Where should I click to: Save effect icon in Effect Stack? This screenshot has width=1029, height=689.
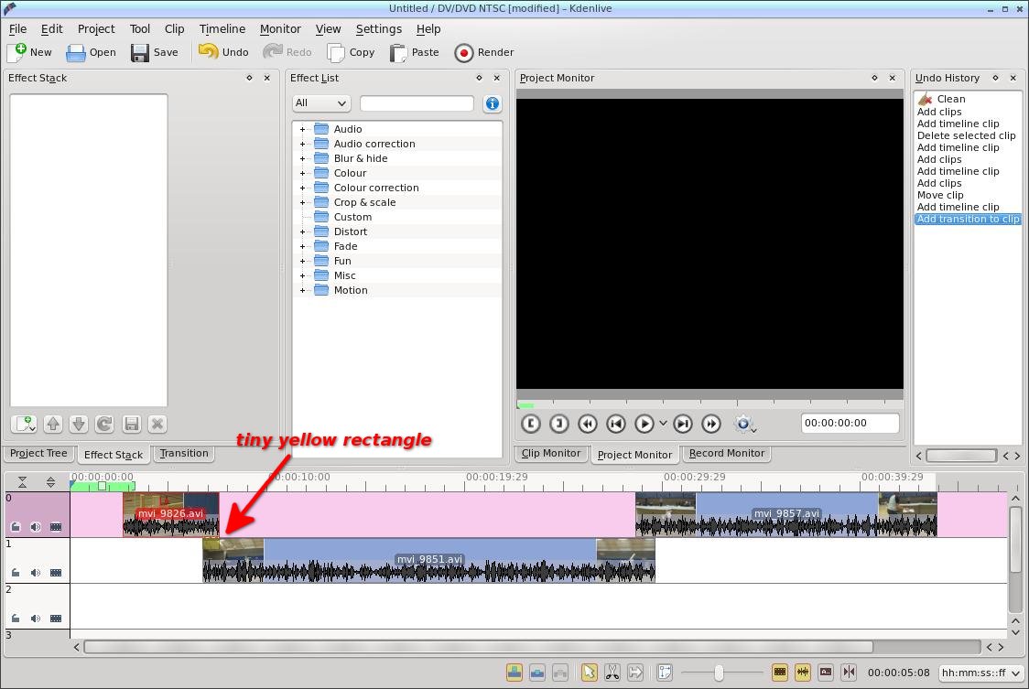coord(131,424)
